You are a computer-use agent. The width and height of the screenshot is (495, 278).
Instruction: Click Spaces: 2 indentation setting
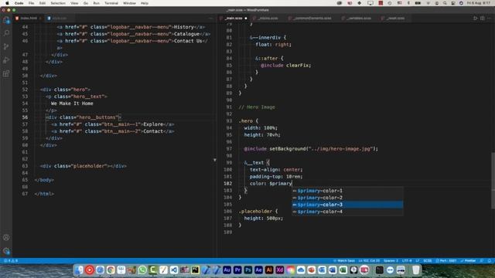pos(391,261)
